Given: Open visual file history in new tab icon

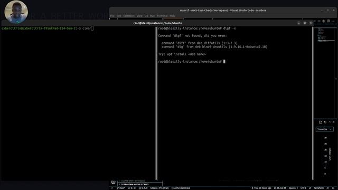Looking at the screenshot, I should coord(321,122).
